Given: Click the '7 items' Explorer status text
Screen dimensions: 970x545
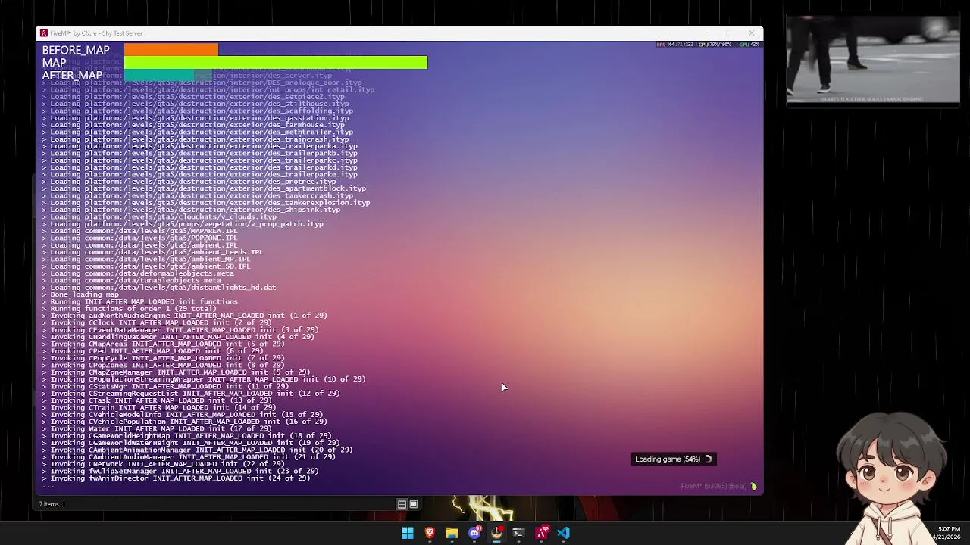Looking at the screenshot, I should point(48,504).
